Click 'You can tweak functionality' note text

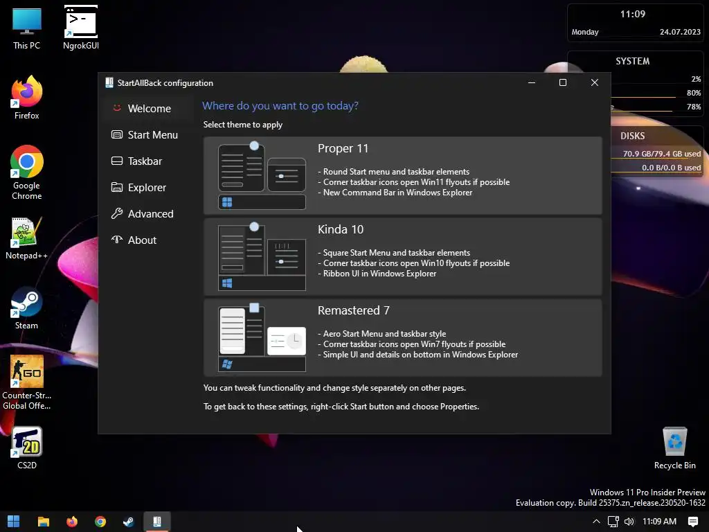click(334, 388)
